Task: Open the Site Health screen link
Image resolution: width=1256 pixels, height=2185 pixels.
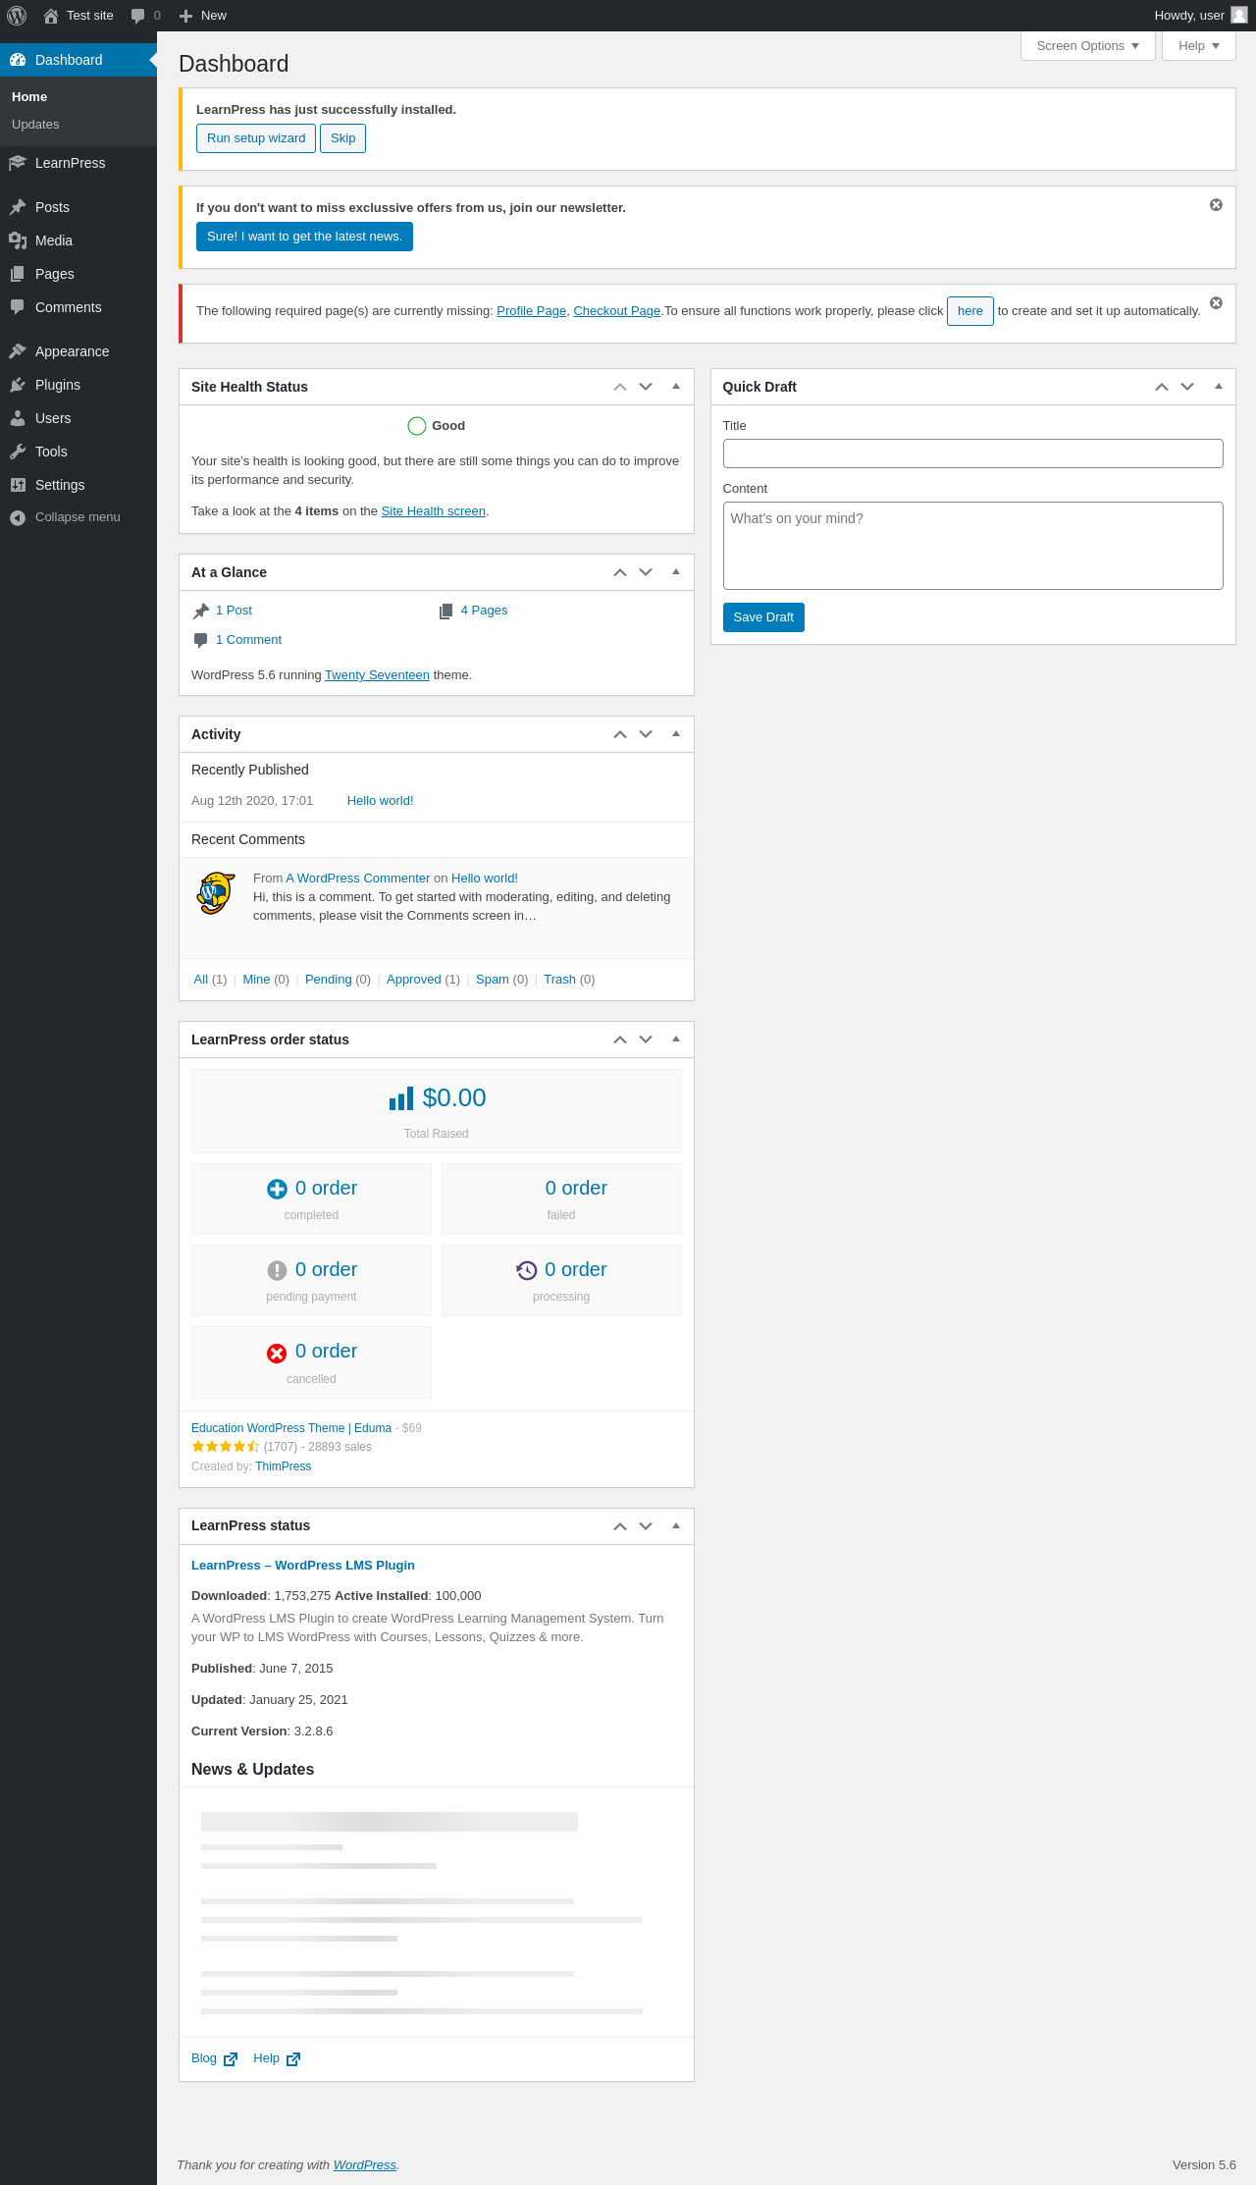Action: click(x=434, y=511)
